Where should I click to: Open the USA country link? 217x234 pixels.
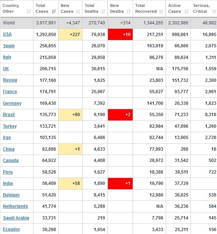[x=7, y=34]
